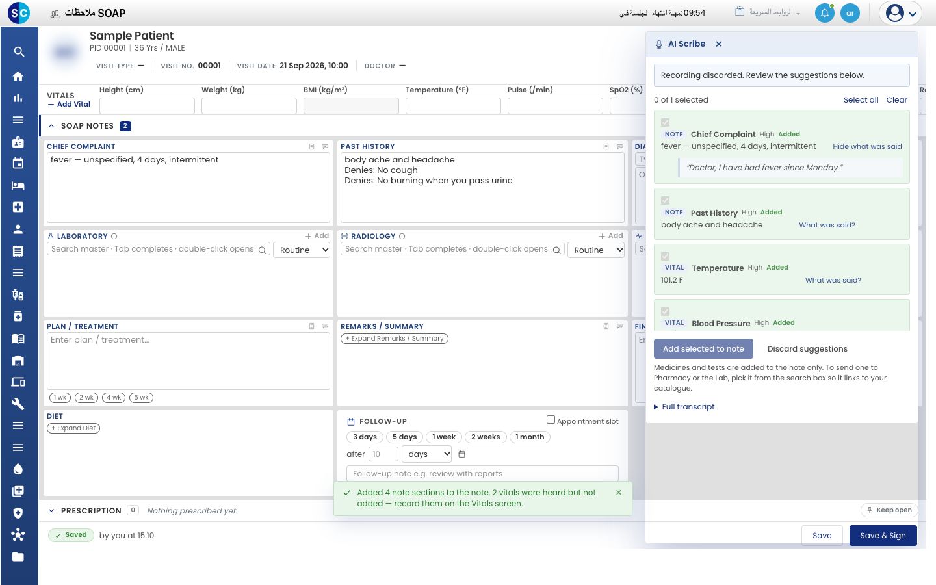Viewport: 936px width, 585px height.
Task: Click the magnifier in the Radiology search box
Action: pyautogui.click(x=557, y=250)
